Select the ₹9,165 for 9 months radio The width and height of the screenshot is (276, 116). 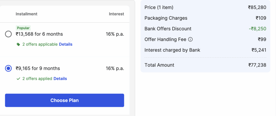click(x=8, y=68)
